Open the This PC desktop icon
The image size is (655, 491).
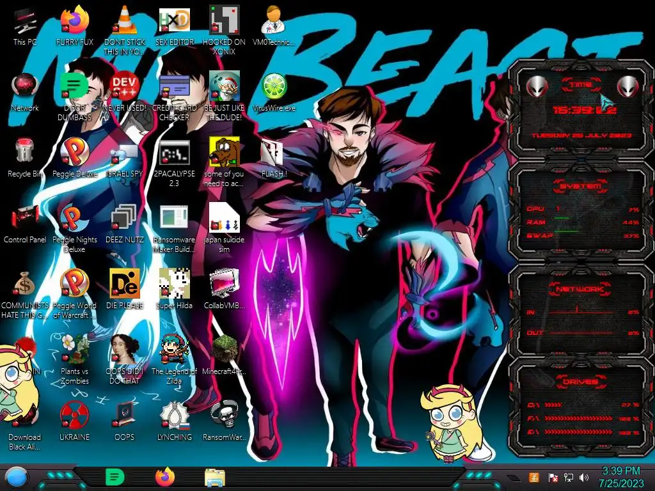coord(25,26)
